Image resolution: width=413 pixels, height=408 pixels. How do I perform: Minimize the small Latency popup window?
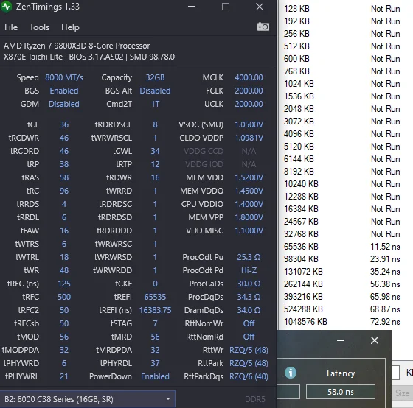tap(341, 340)
